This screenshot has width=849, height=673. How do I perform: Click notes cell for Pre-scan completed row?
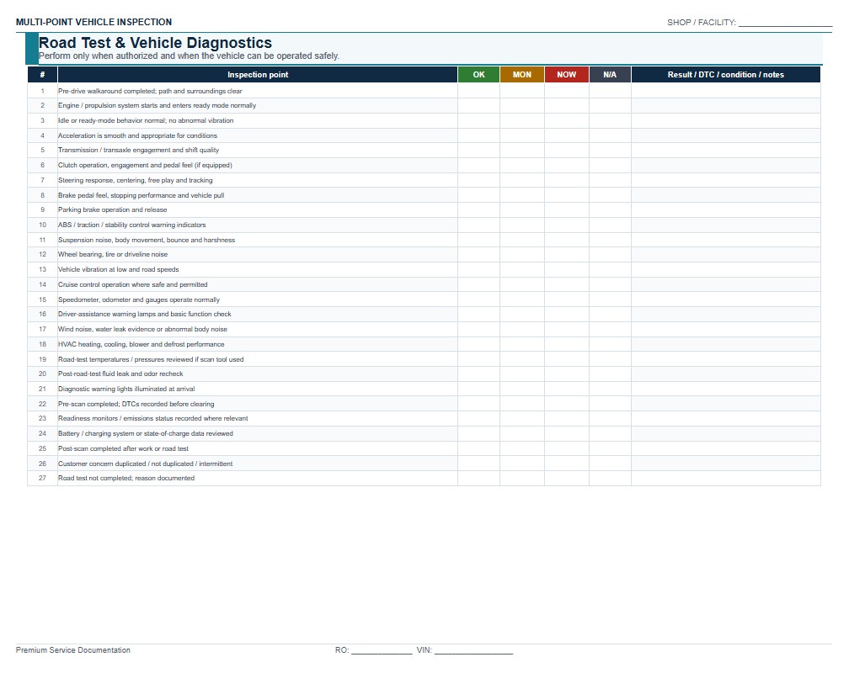coord(725,404)
